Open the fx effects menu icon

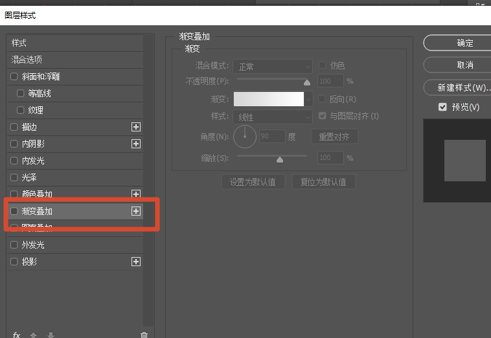pos(17,335)
